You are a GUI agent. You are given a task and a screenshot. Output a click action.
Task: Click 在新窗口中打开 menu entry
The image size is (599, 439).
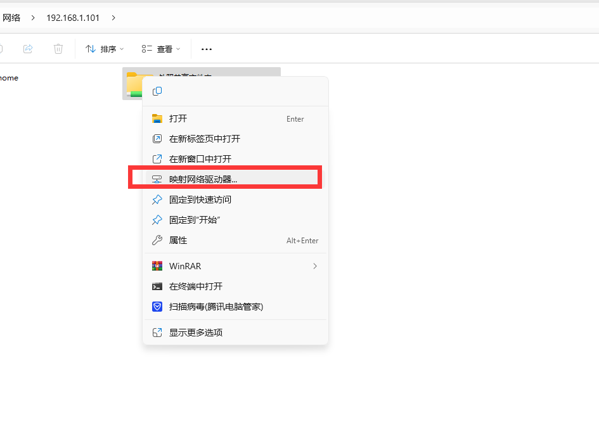(200, 159)
